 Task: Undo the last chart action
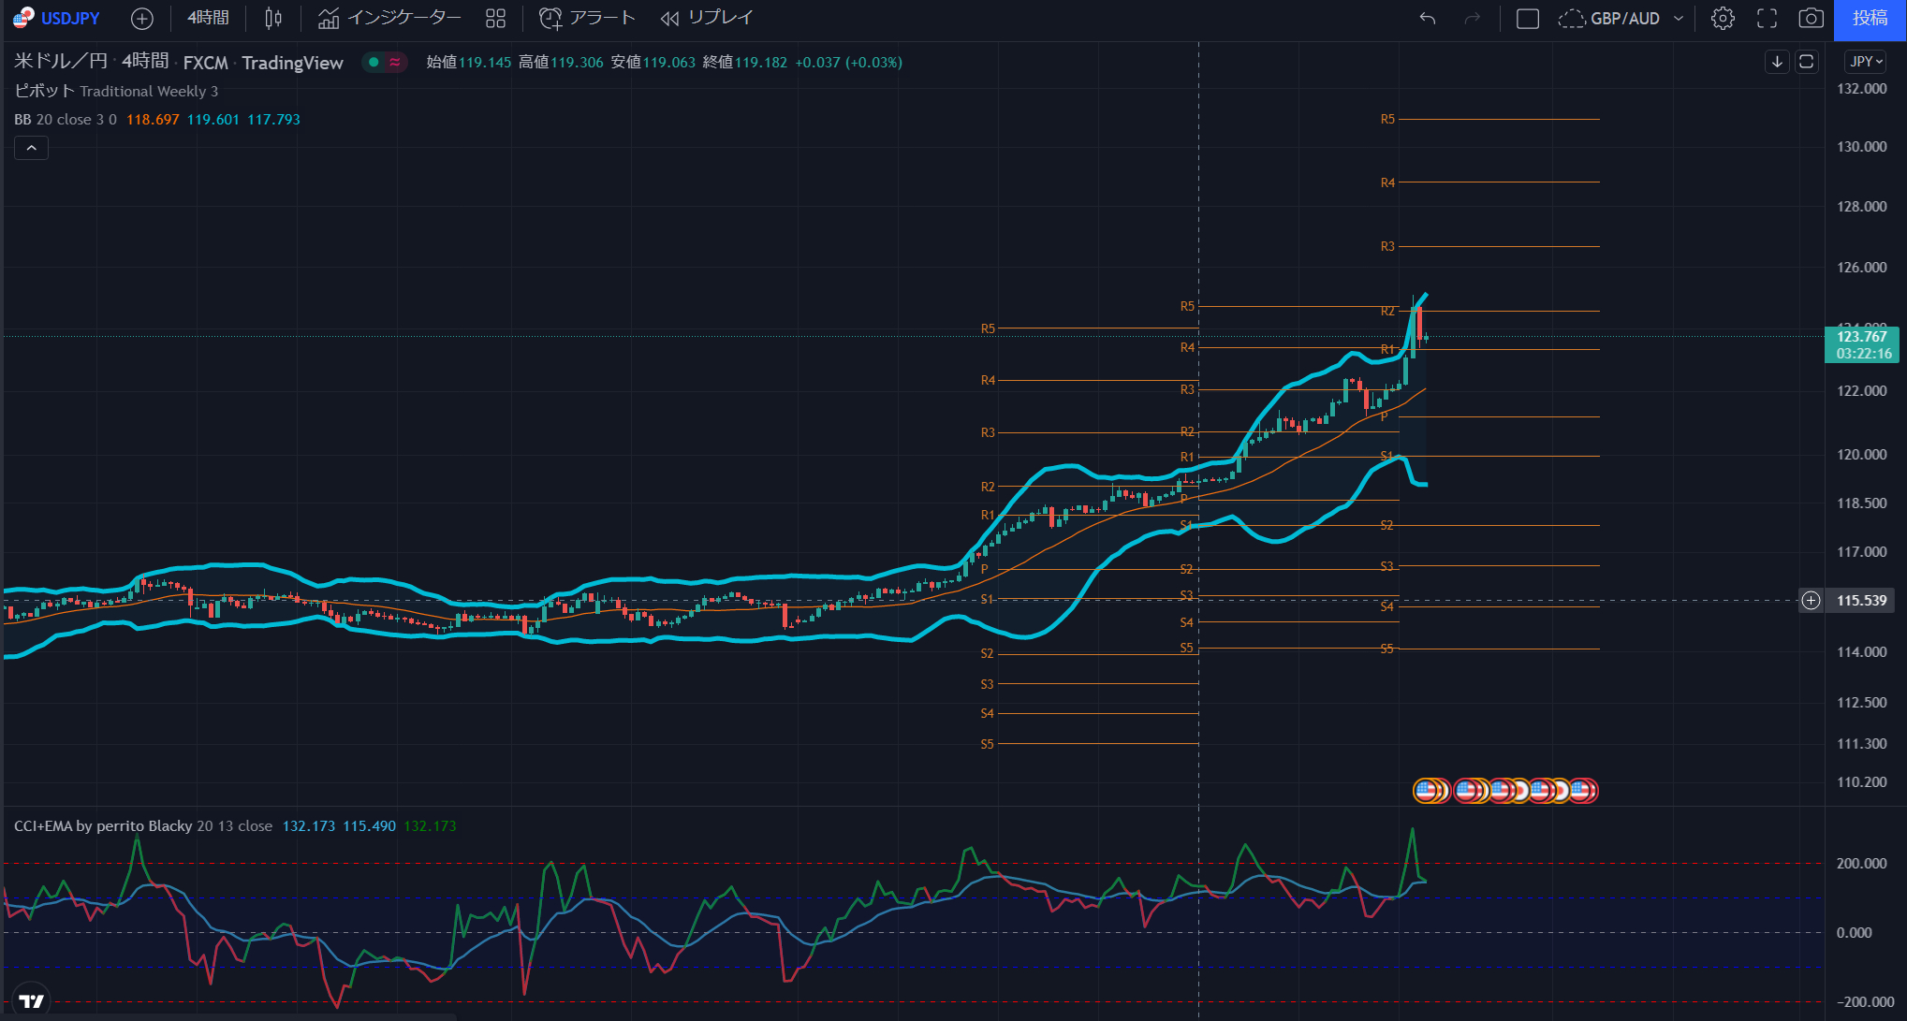(x=1428, y=18)
